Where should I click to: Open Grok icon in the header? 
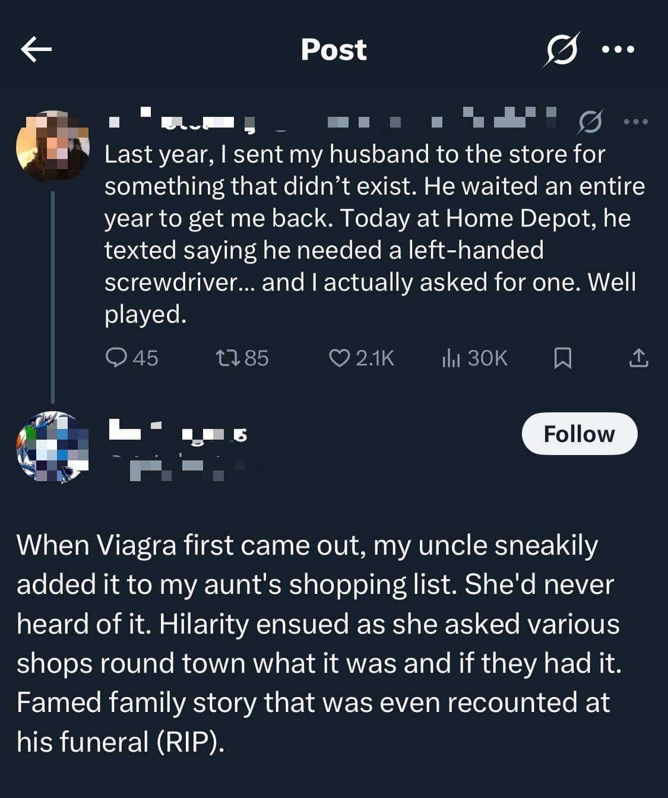click(x=561, y=49)
